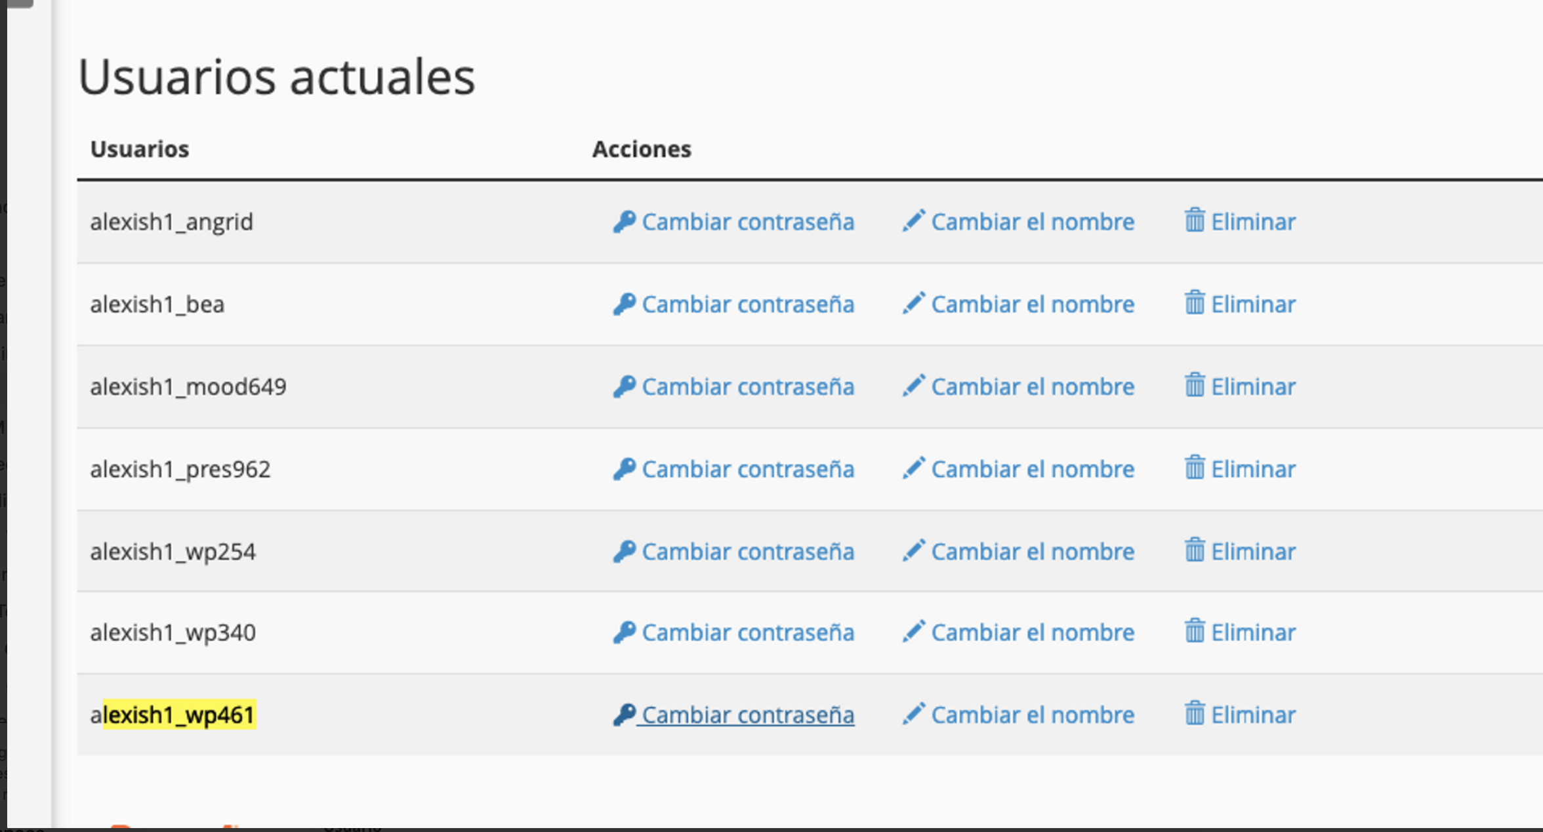Click trash icon for alexish1_wp340
The height and width of the screenshot is (832, 1543).
[1195, 631]
